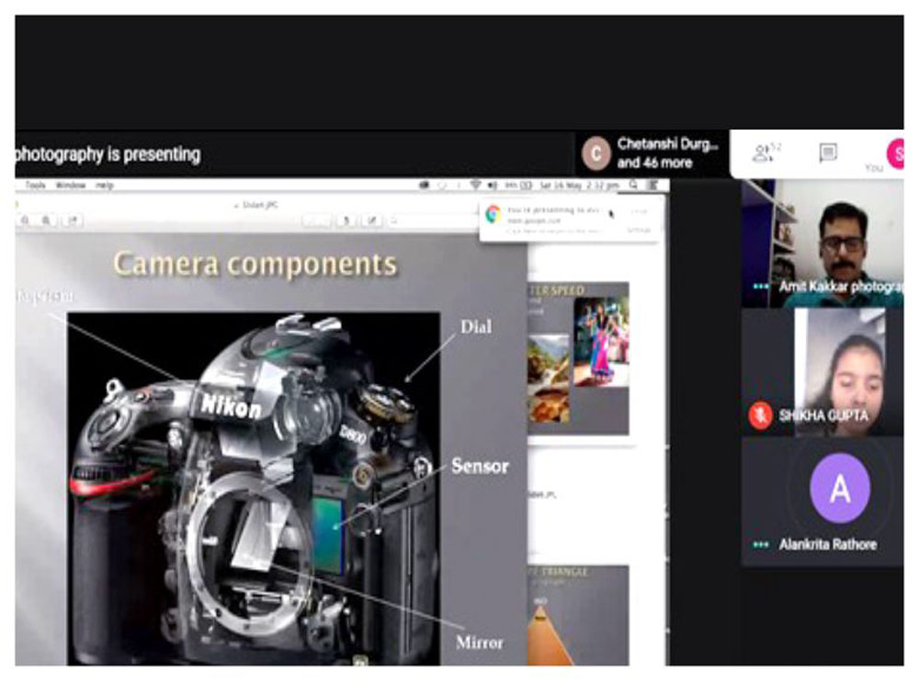The image size is (919, 681).
Task: Click Alankrita Rathore's purple avatar
Action: coord(839,488)
